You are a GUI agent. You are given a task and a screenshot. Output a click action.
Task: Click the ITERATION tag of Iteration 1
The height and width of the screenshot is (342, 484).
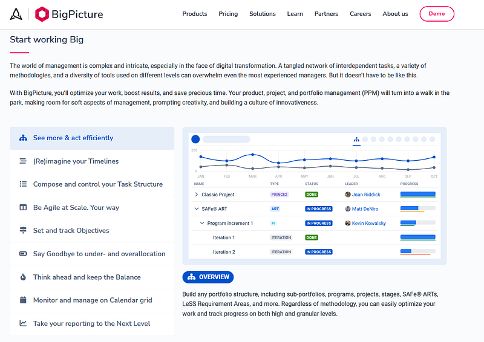tap(281, 237)
